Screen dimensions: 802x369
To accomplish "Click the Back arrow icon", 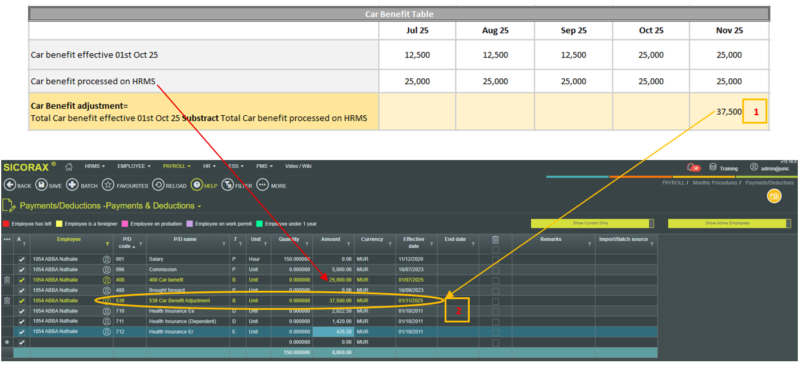I will click(10, 185).
